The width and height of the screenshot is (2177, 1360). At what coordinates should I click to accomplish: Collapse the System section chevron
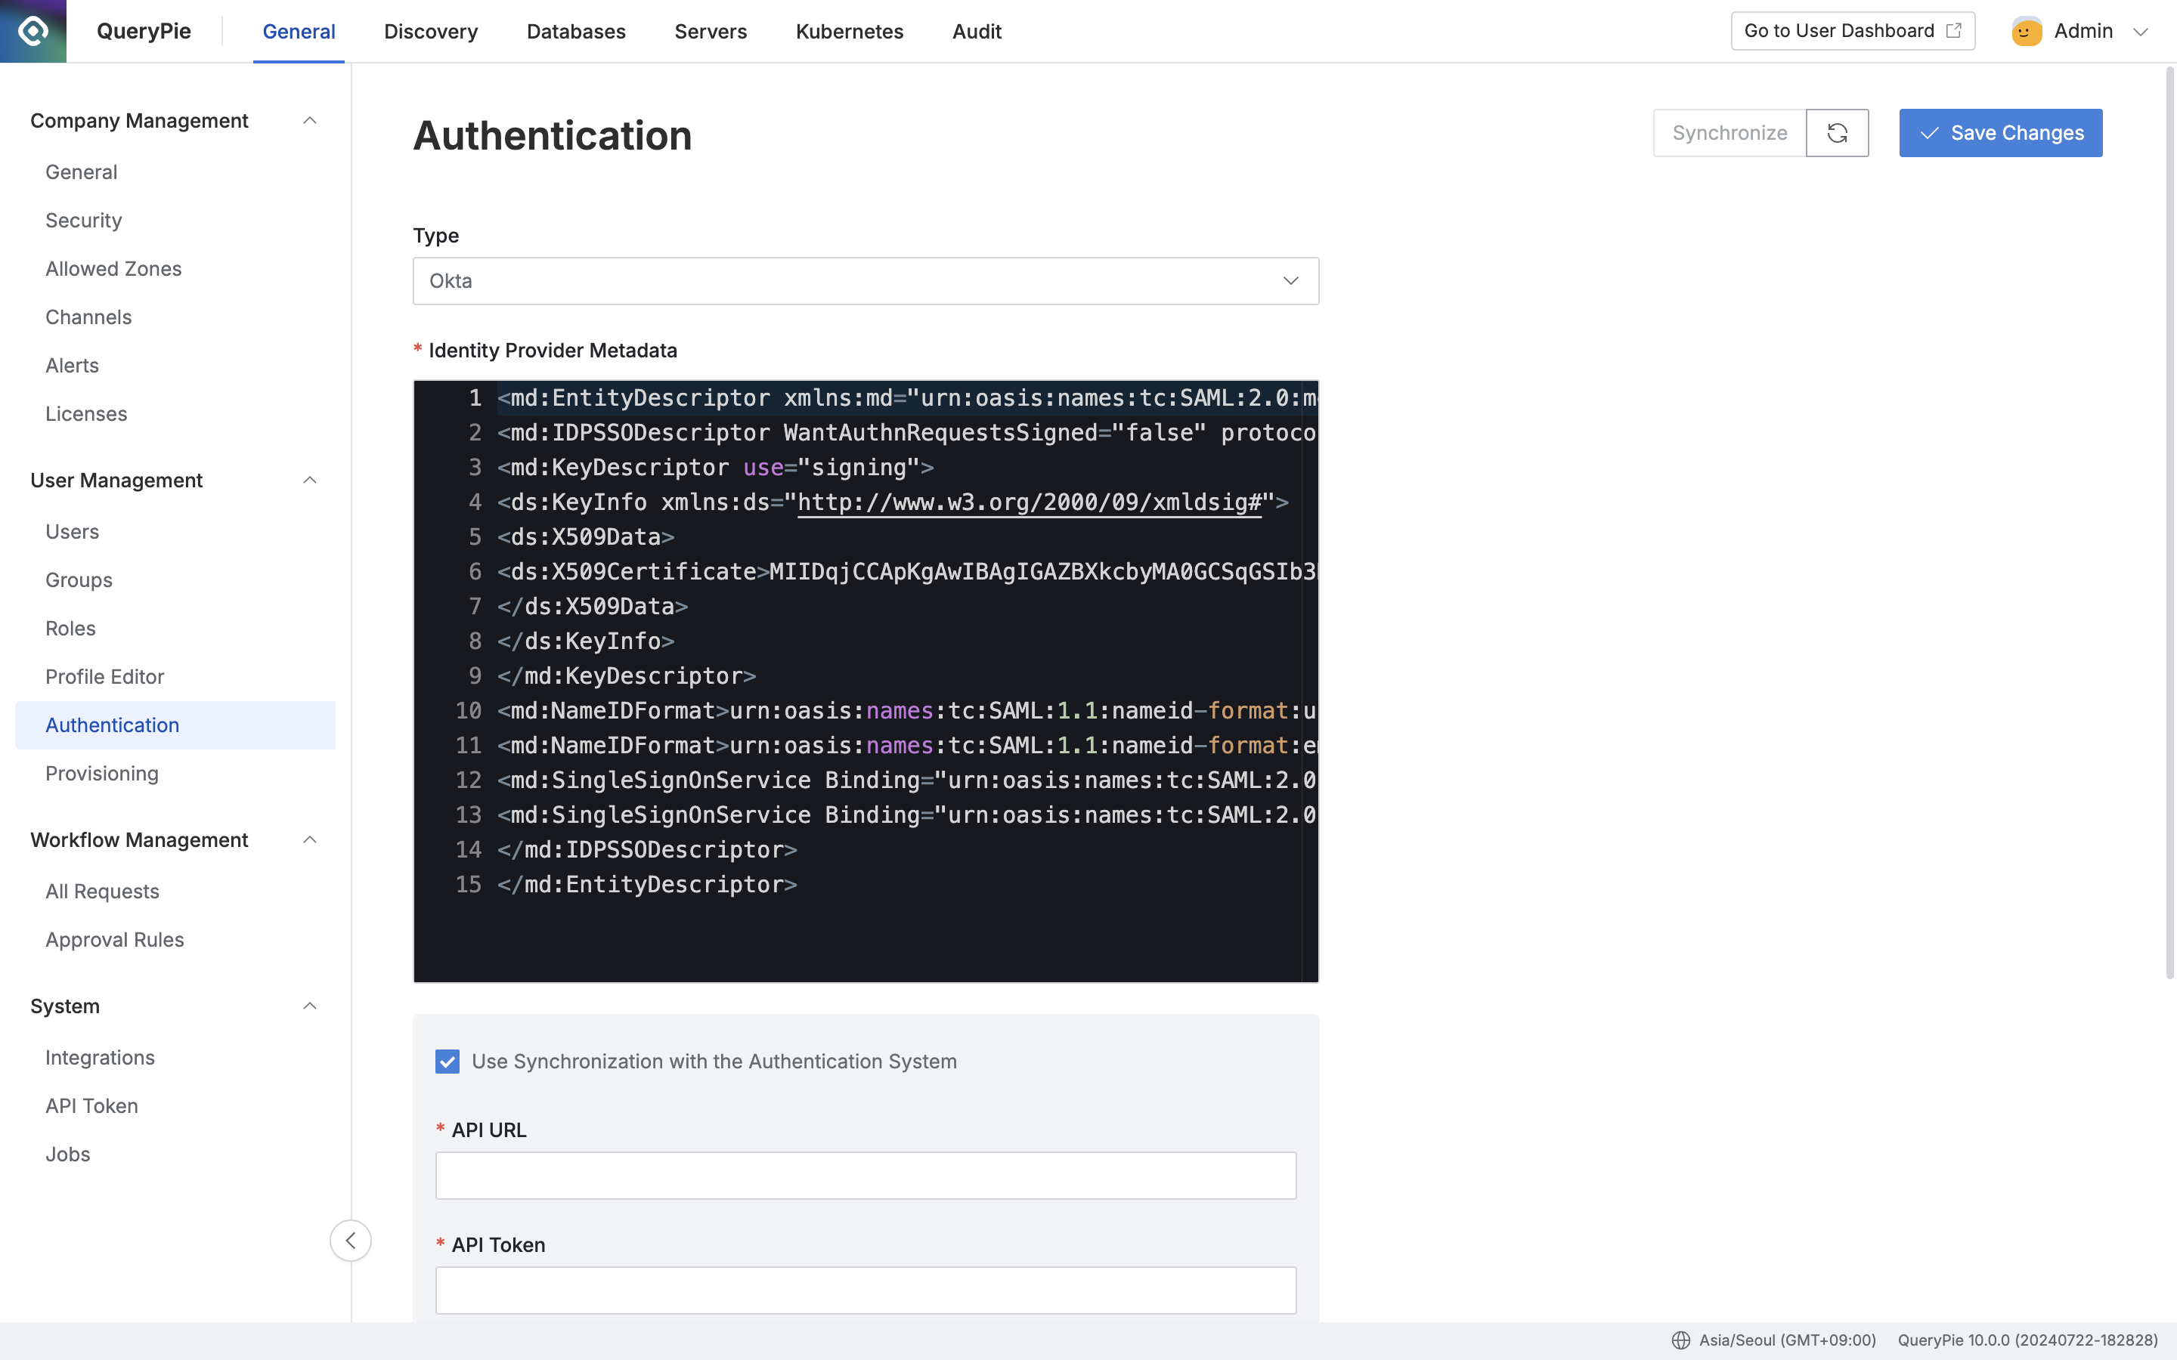[309, 1006]
